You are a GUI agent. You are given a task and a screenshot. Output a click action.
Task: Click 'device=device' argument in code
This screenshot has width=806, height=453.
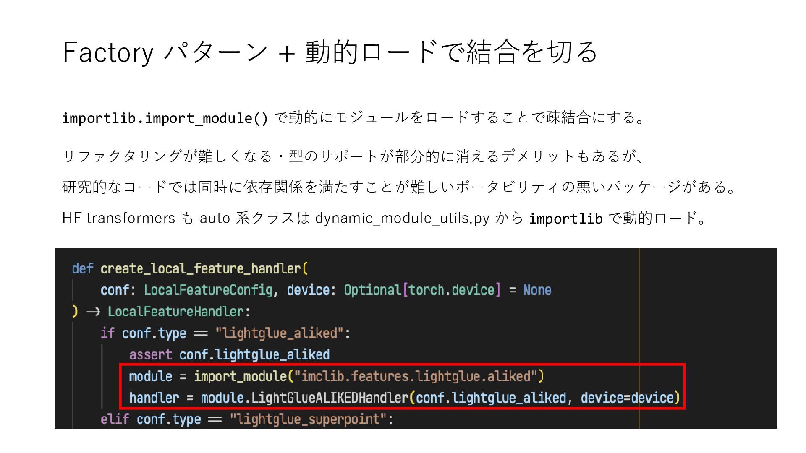[627, 398]
